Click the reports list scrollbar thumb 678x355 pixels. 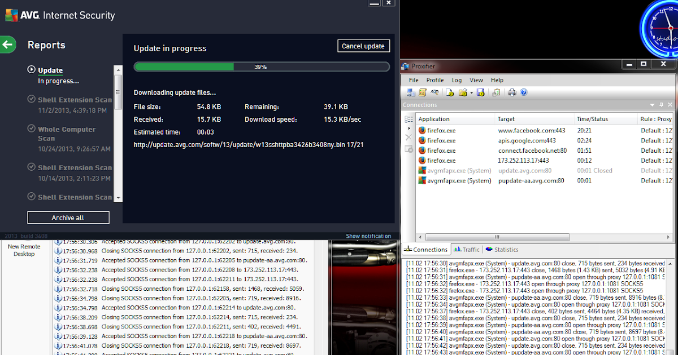[118, 92]
